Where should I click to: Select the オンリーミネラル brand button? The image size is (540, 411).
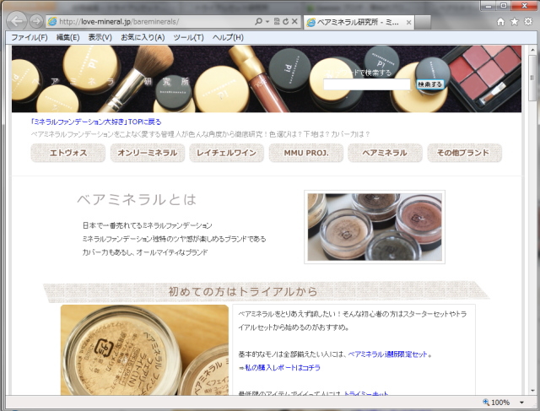point(148,153)
